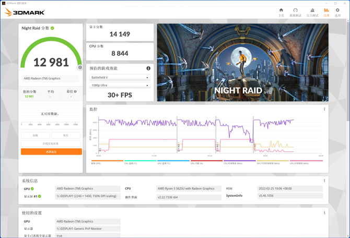Viewport: 350px width, 238px height.
Task: Click the Compare Results Online (在线比较结果) button
Action: coord(51,144)
